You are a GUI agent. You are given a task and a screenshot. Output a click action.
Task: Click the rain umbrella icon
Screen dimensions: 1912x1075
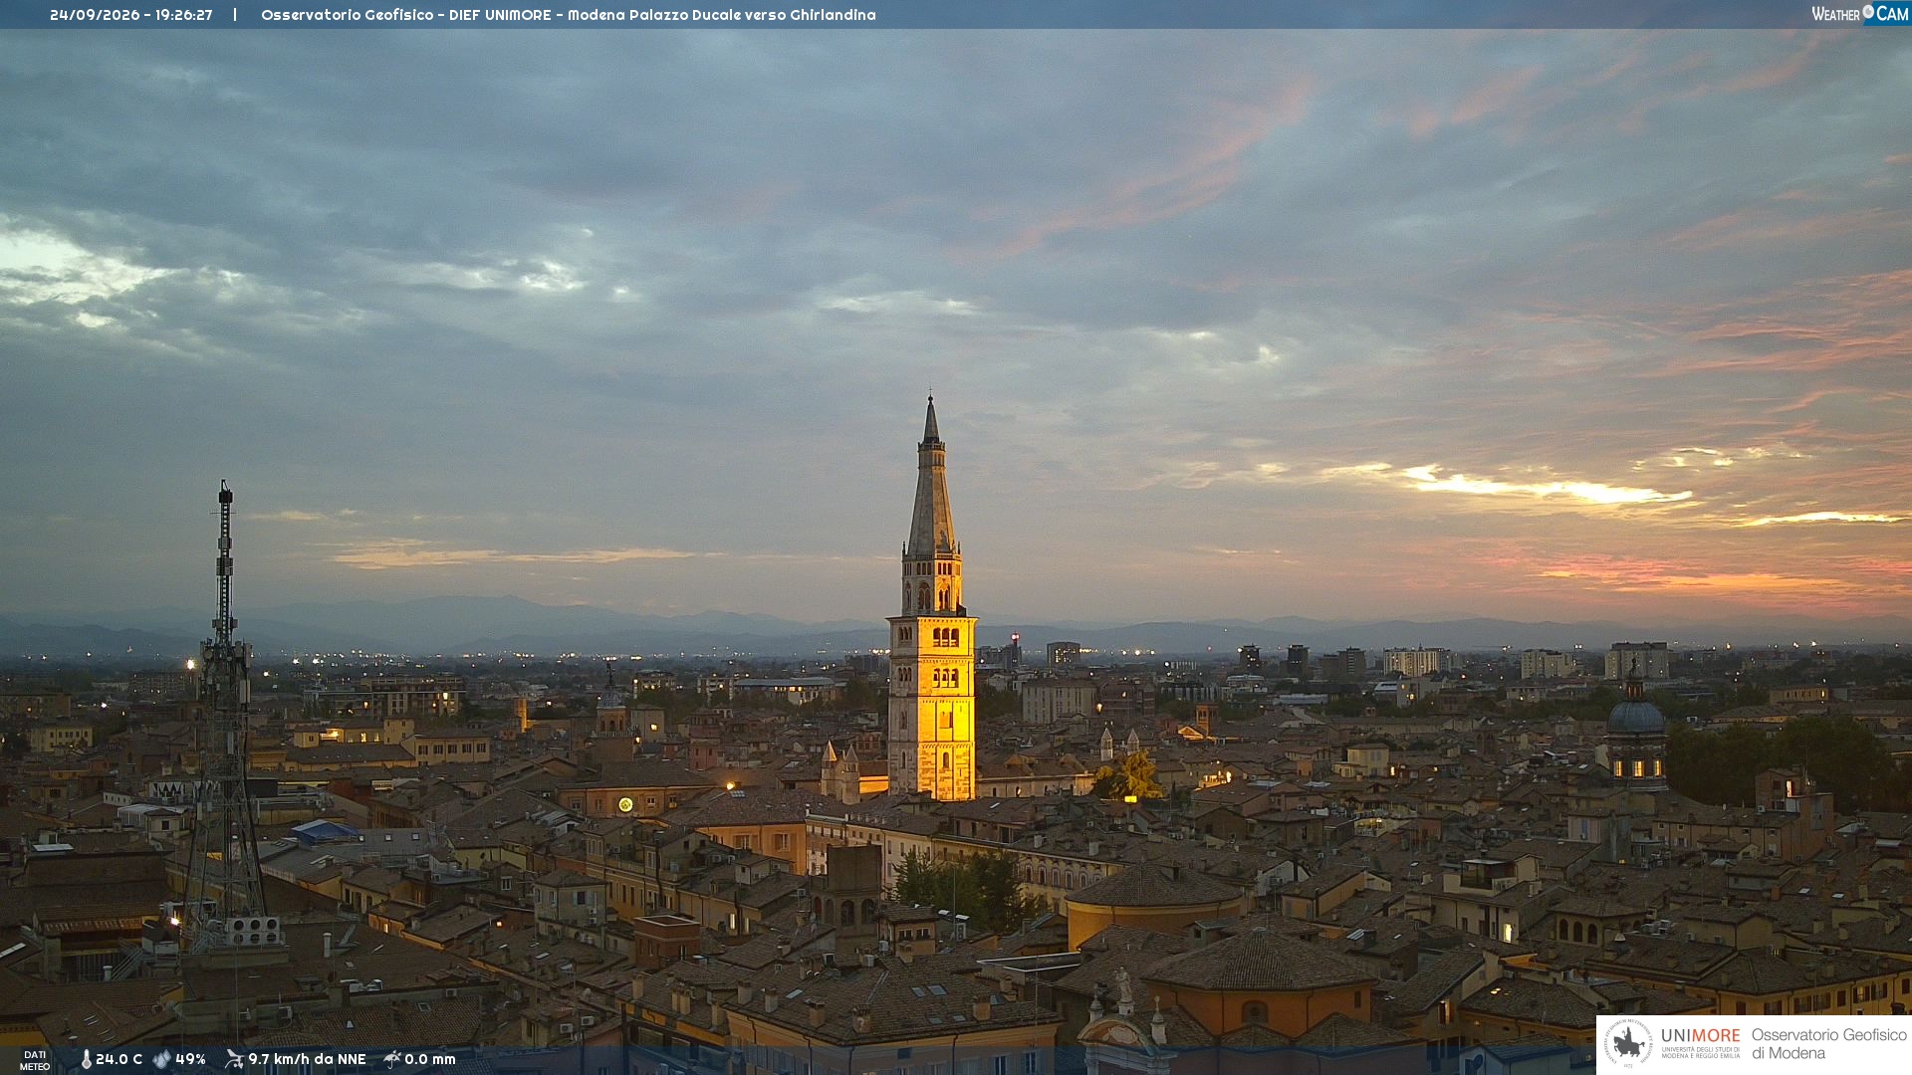[392, 1059]
